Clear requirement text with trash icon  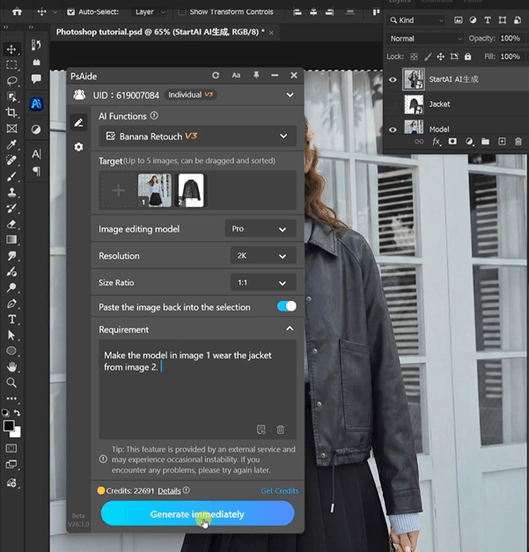pyautogui.click(x=281, y=429)
